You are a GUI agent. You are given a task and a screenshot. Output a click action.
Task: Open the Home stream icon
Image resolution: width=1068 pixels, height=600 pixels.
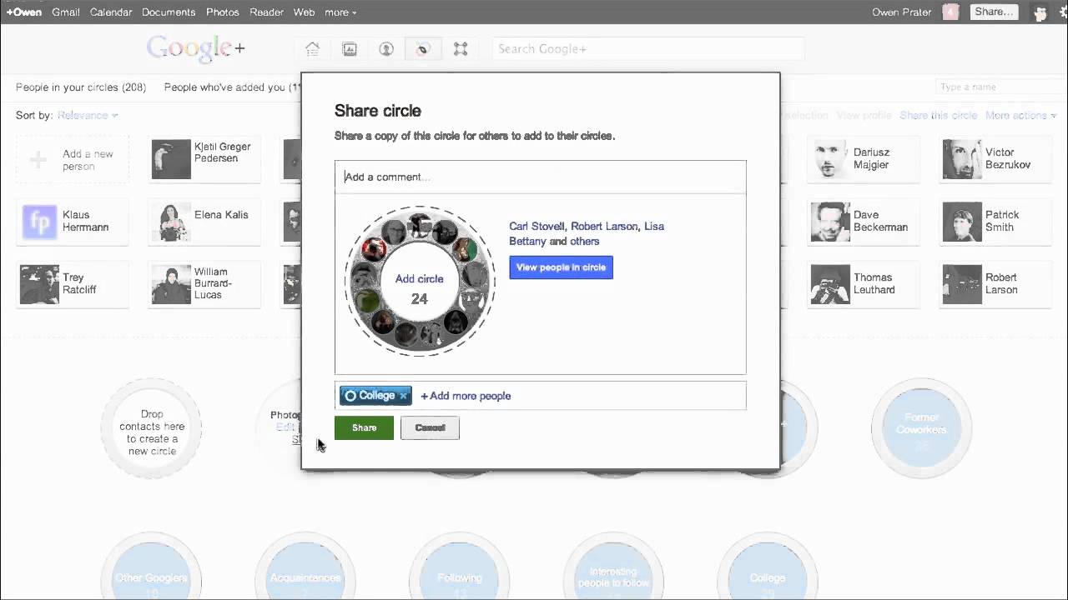point(312,49)
